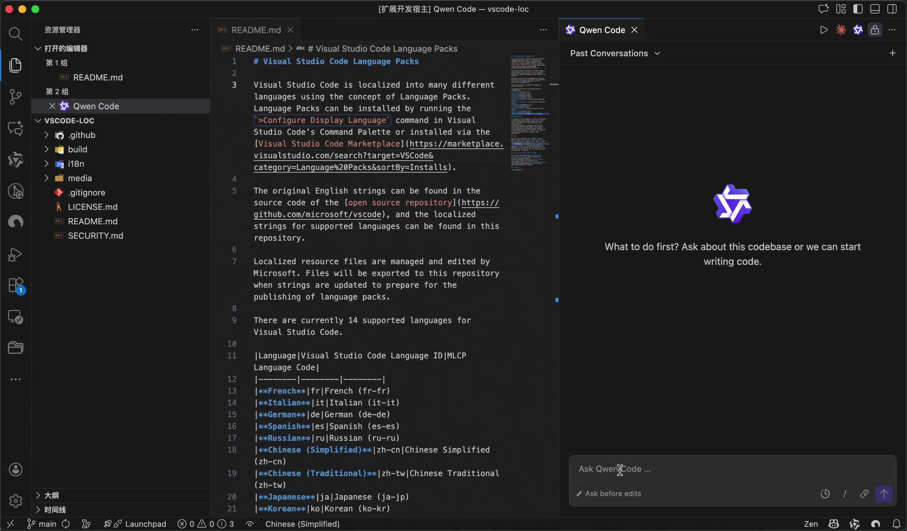Open the Accounts icon in activity bar
Screen dimensions: 907x531
15,470
